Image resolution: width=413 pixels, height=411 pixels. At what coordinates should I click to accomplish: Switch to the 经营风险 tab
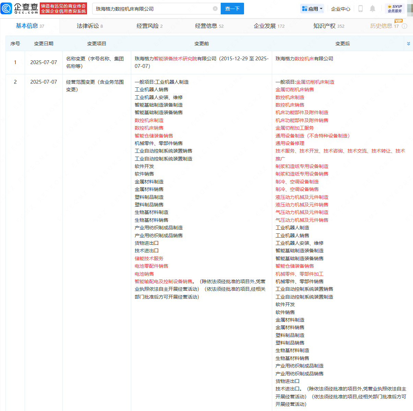point(149,26)
